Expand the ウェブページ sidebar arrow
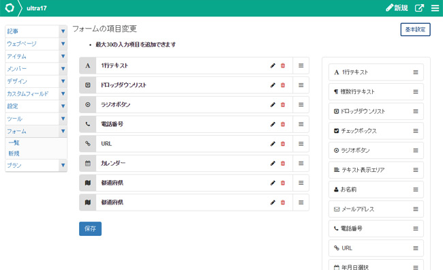 tap(63, 44)
